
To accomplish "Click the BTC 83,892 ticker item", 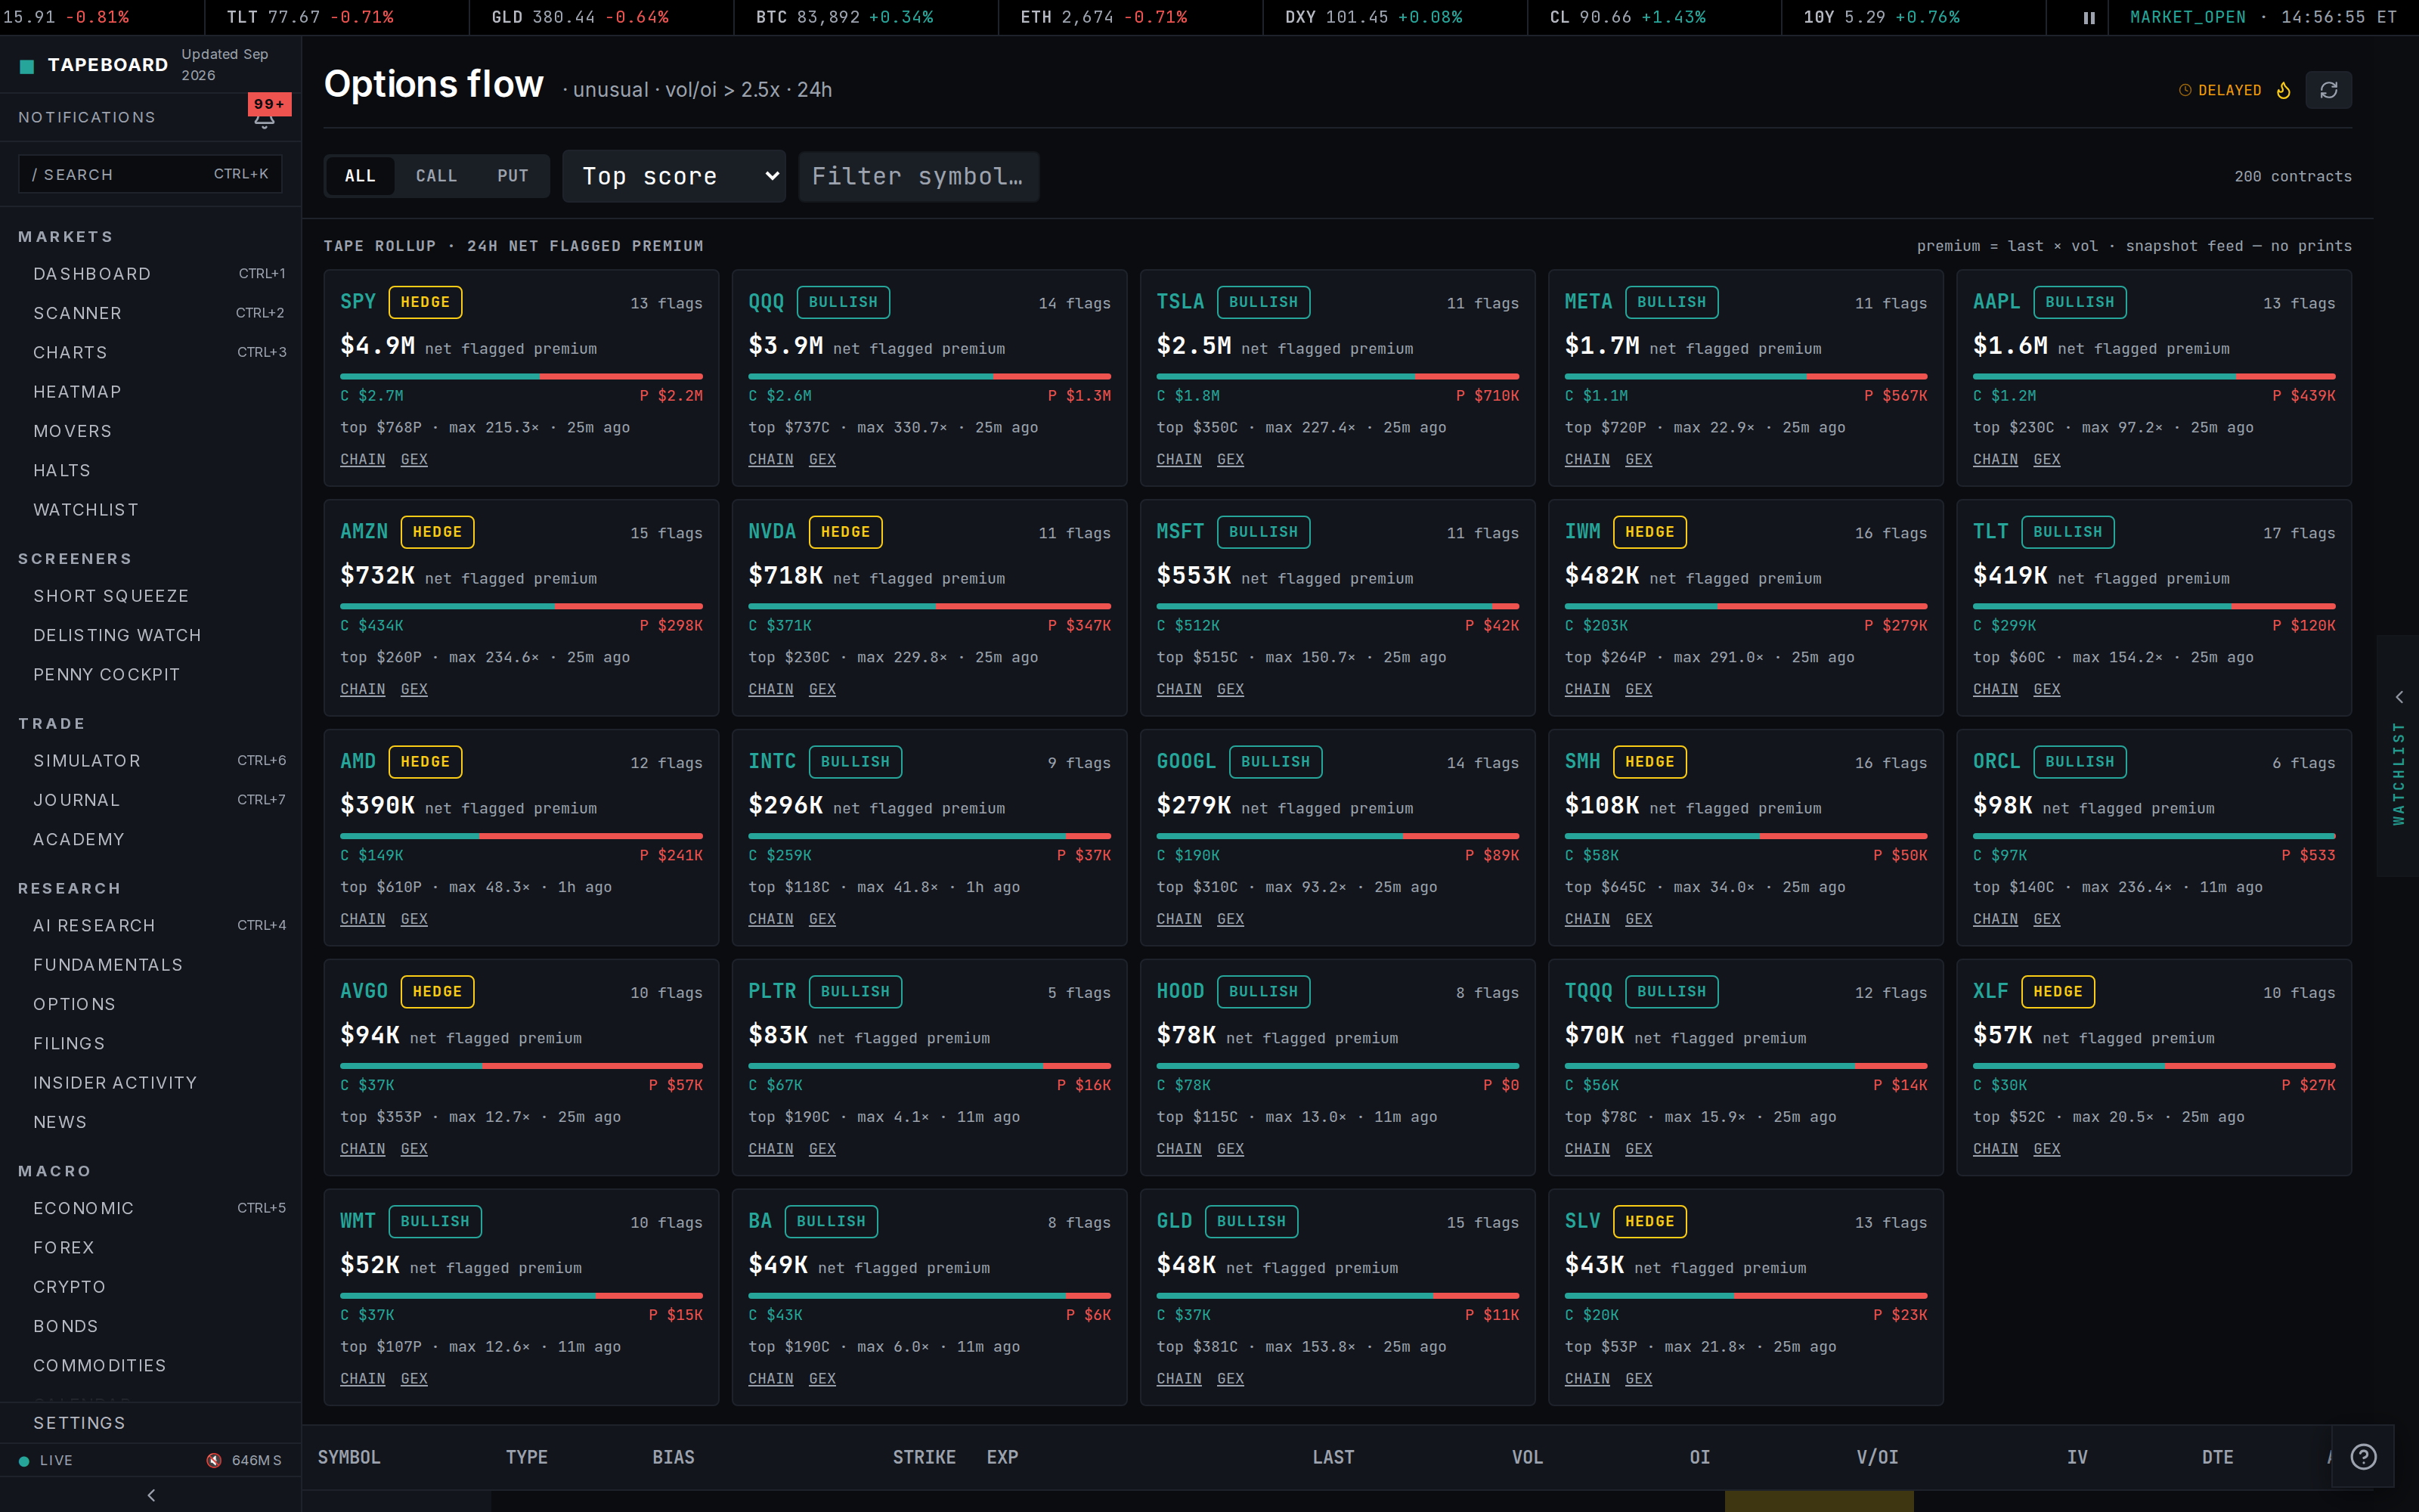I will [x=844, y=17].
